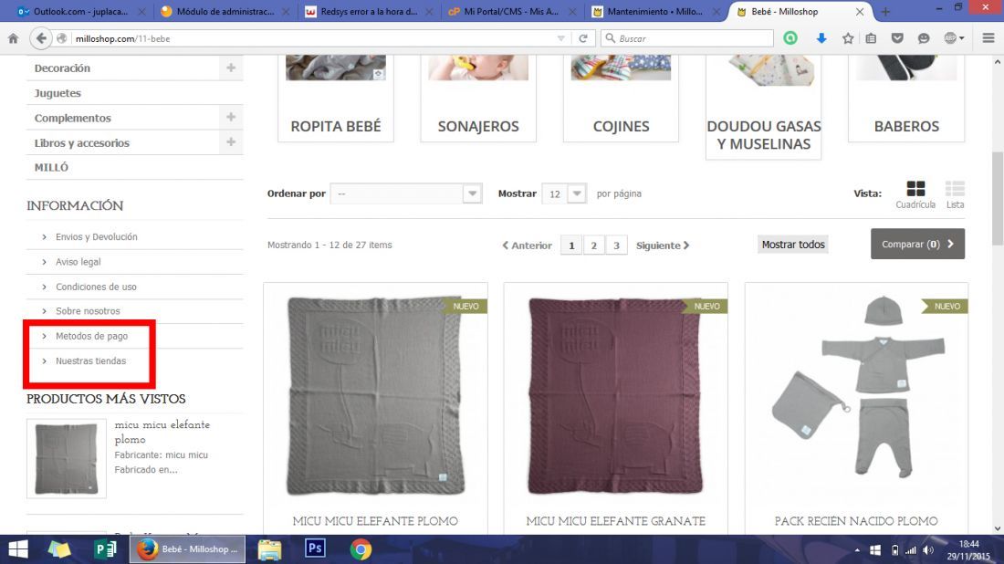
Task: Open Mostrar items per page dropdown
Action: click(x=564, y=193)
